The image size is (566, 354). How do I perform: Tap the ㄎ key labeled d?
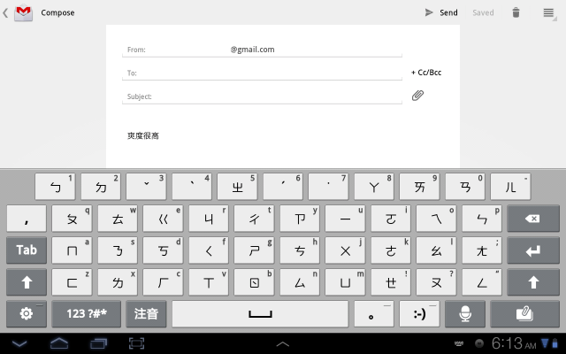(x=163, y=250)
